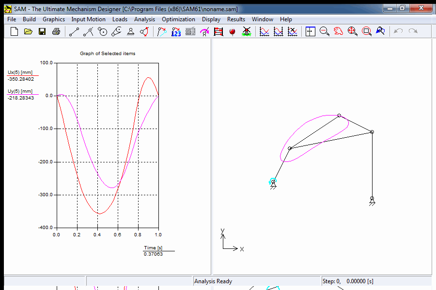Click the Save diskette icon
The image size is (436, 290).
coord(42,31)
